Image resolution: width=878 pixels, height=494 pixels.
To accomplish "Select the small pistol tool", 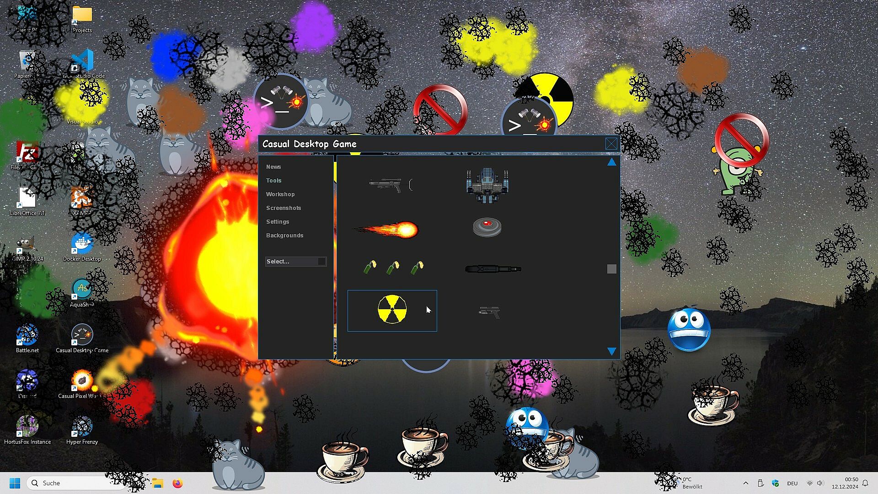I will pos(489,312).
